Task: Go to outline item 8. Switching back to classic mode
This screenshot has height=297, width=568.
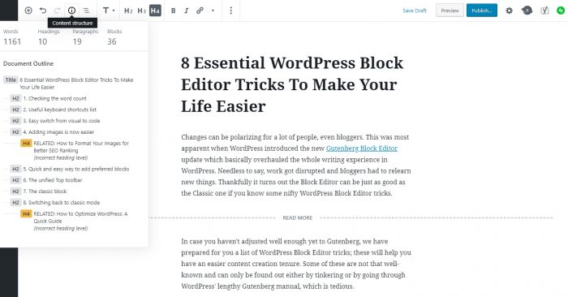Action: point(55,203)
